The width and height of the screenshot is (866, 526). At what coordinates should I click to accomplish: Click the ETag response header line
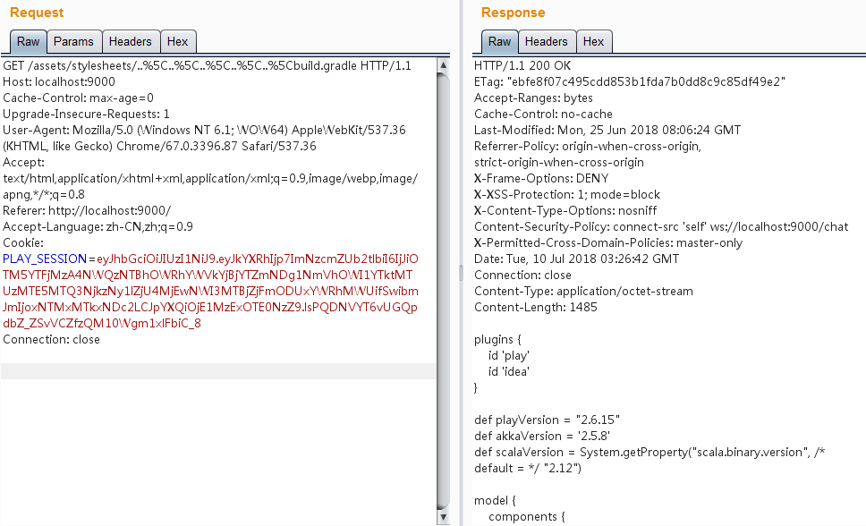[x=630, y=81]
